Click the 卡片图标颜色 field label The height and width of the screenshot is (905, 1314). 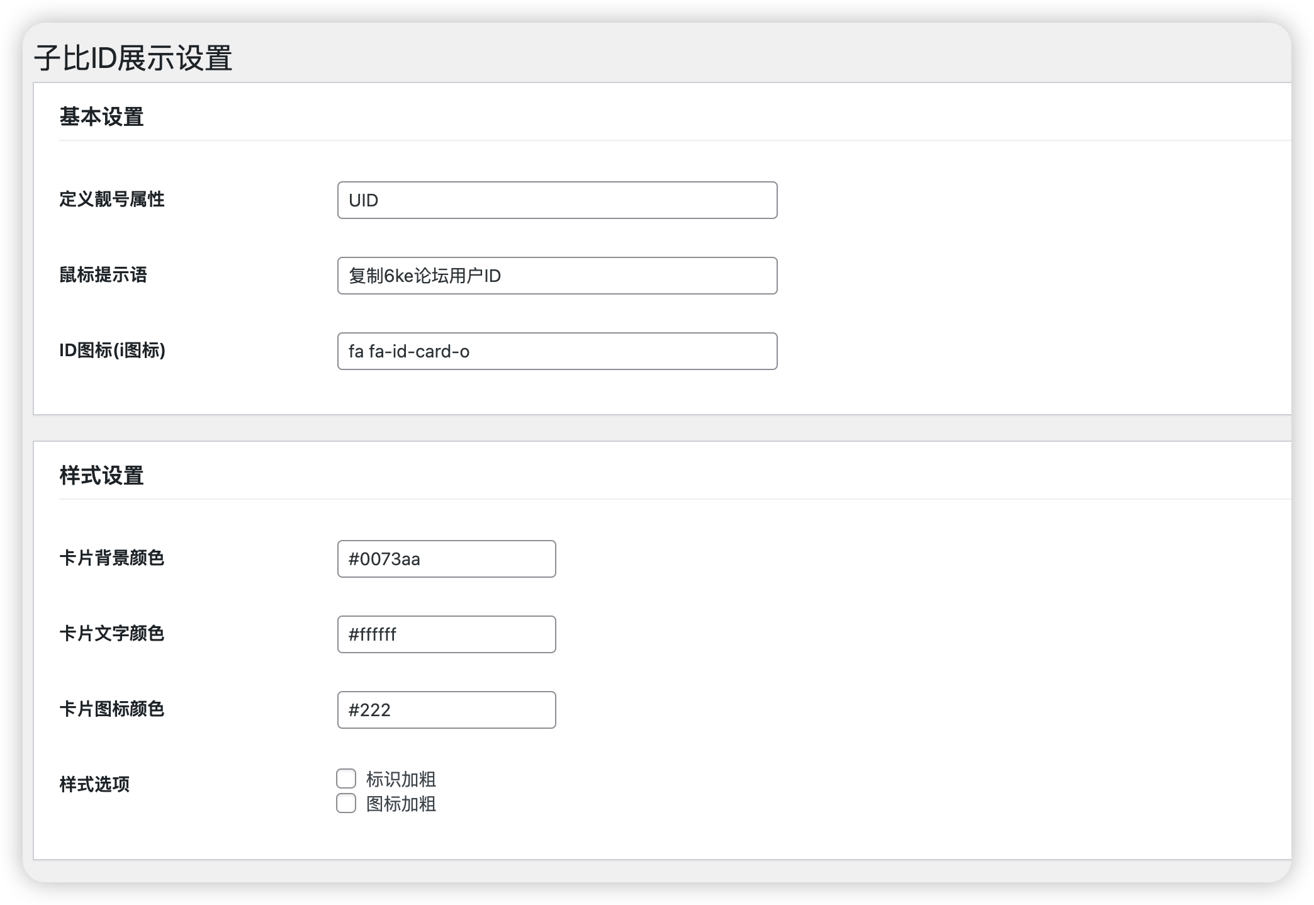click(112, 709)
